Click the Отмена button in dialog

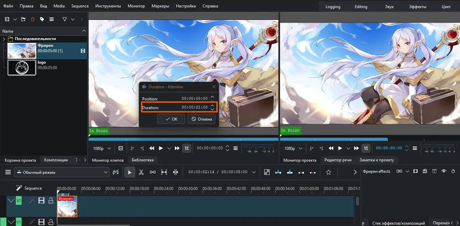coord(202,119)
